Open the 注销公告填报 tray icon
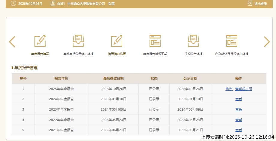This screenshot has width=276, height=141. point(194,41)
